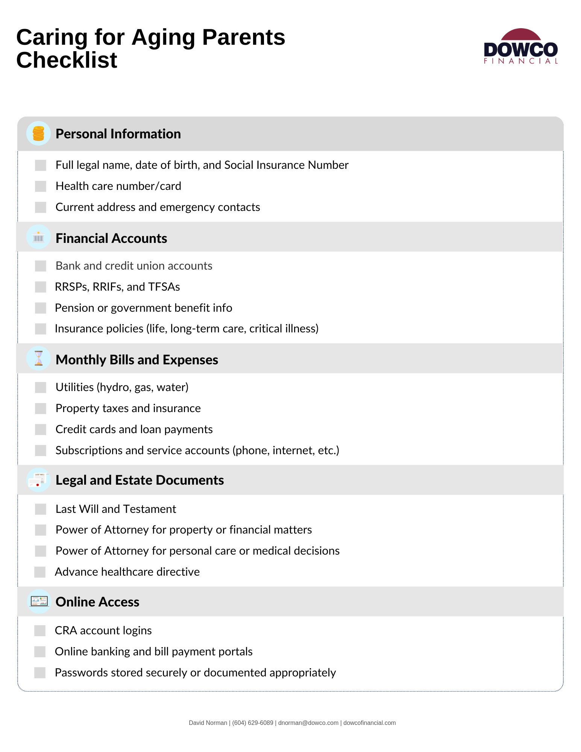
Task: Tick the RRSPs, RRIFs, and TFSAs checkbox
Action: click(41, 287)
